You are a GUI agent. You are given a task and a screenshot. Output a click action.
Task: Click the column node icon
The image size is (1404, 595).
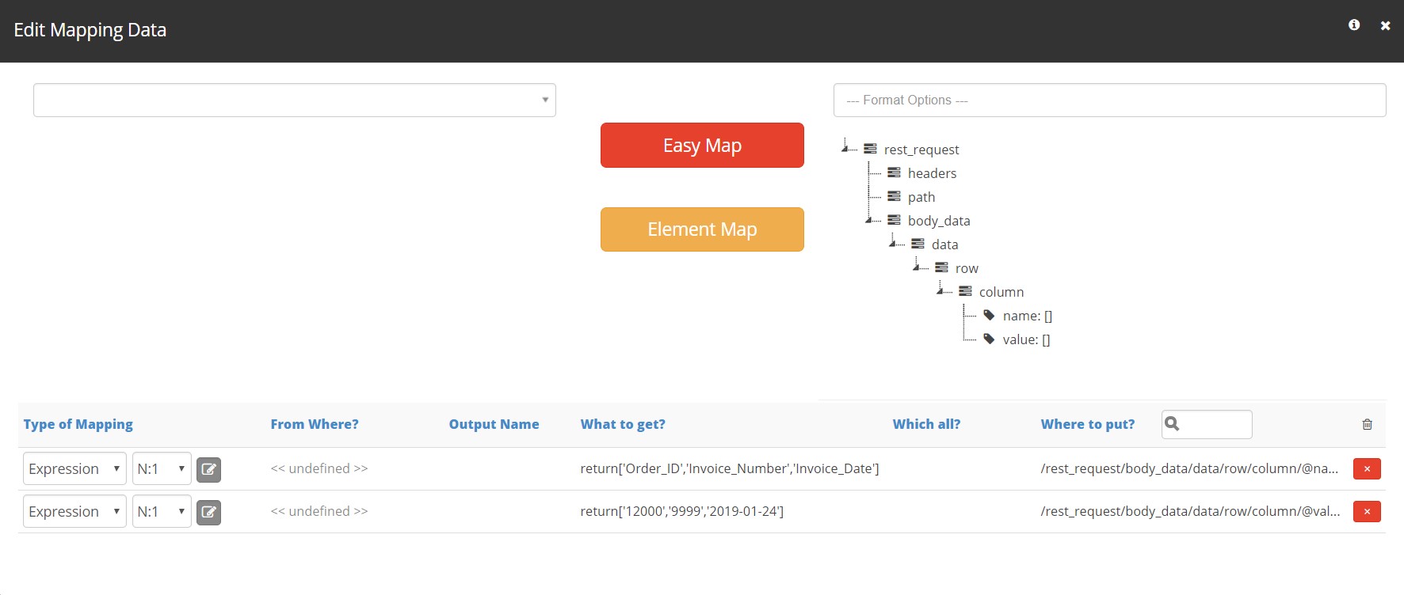[965, 291]
